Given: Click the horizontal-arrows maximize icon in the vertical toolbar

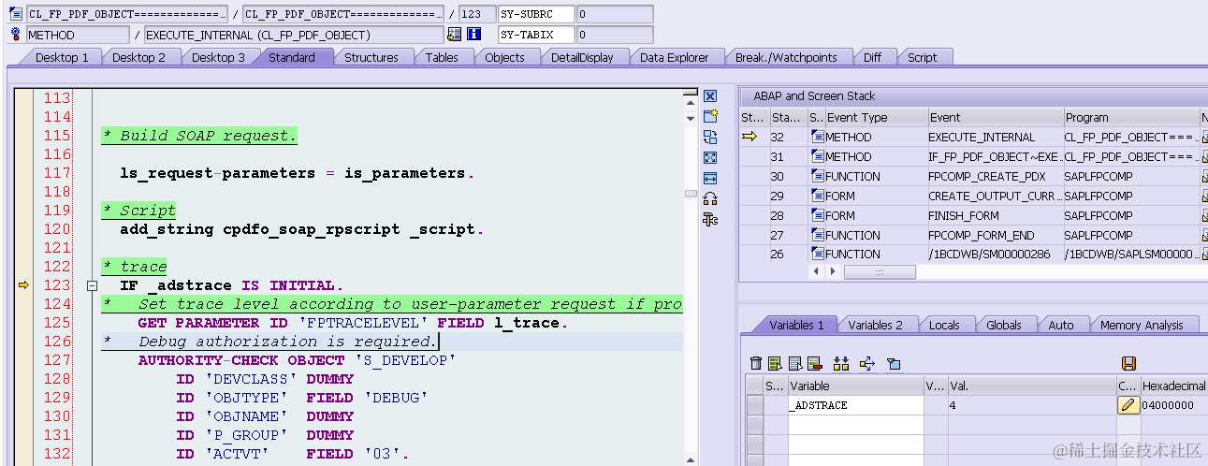Looking at the screenshot, I should 710,178.
